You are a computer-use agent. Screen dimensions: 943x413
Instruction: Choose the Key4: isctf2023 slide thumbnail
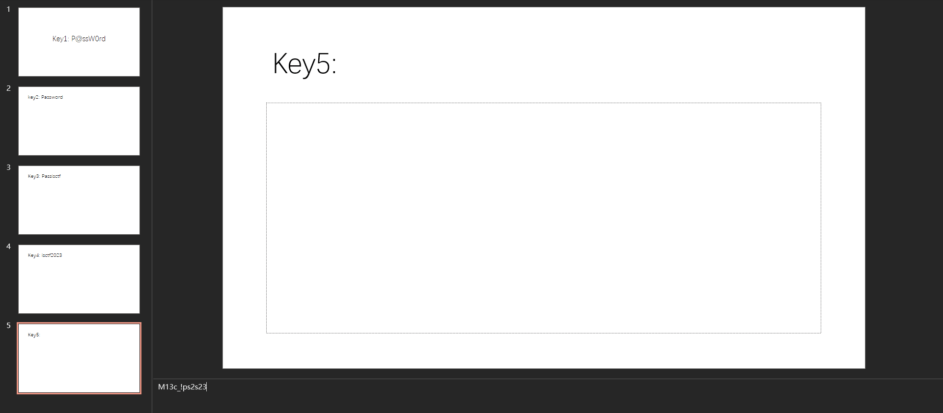pos(79,279)
